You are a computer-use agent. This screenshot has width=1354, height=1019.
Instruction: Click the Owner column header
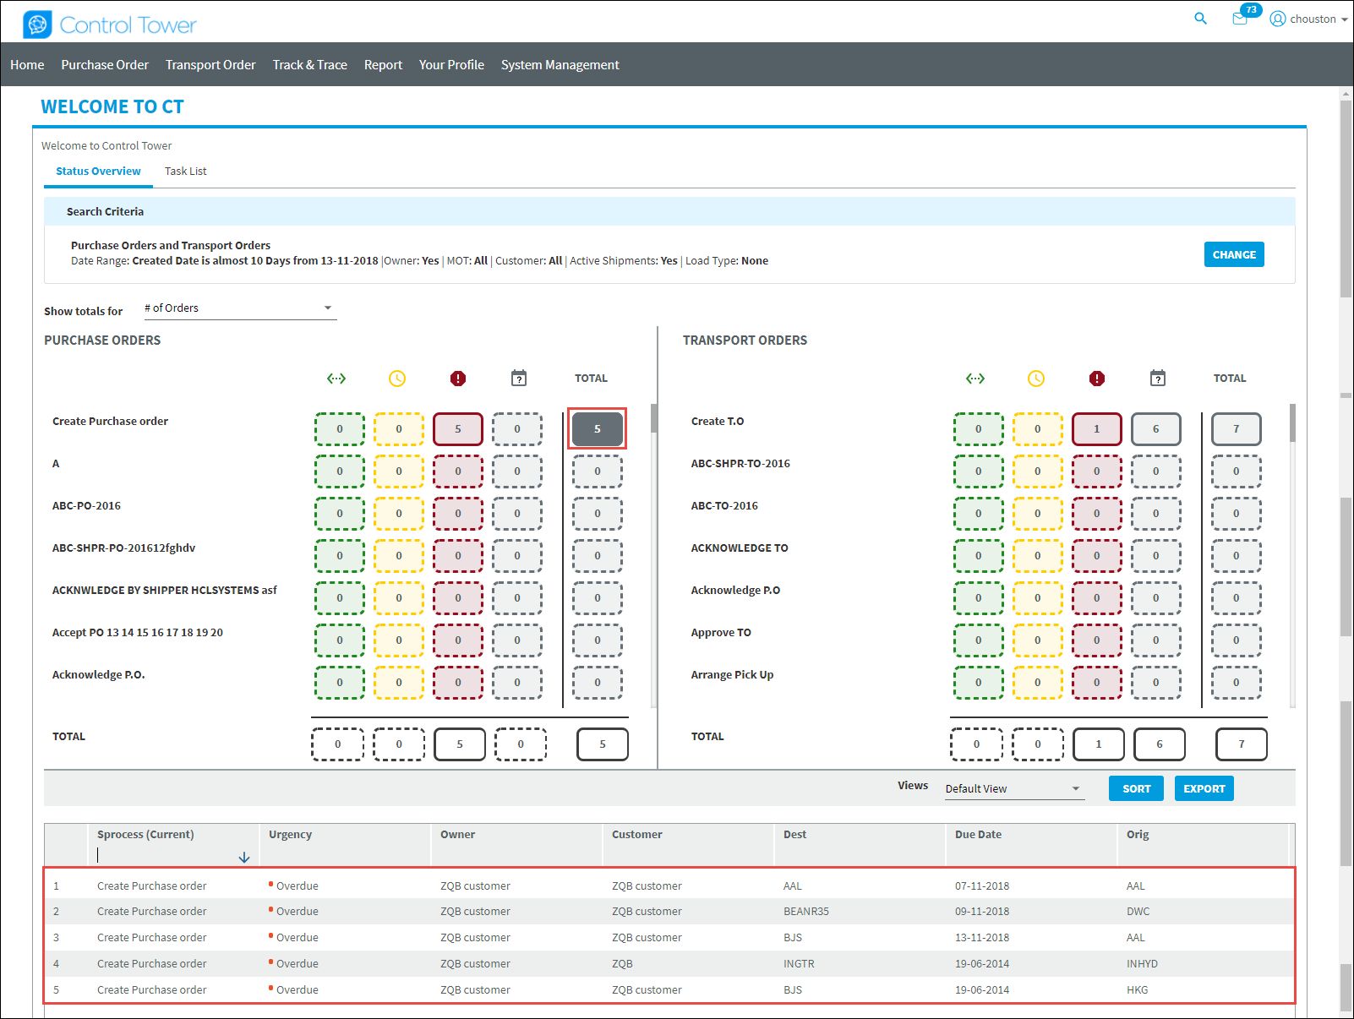click(457, 834)
